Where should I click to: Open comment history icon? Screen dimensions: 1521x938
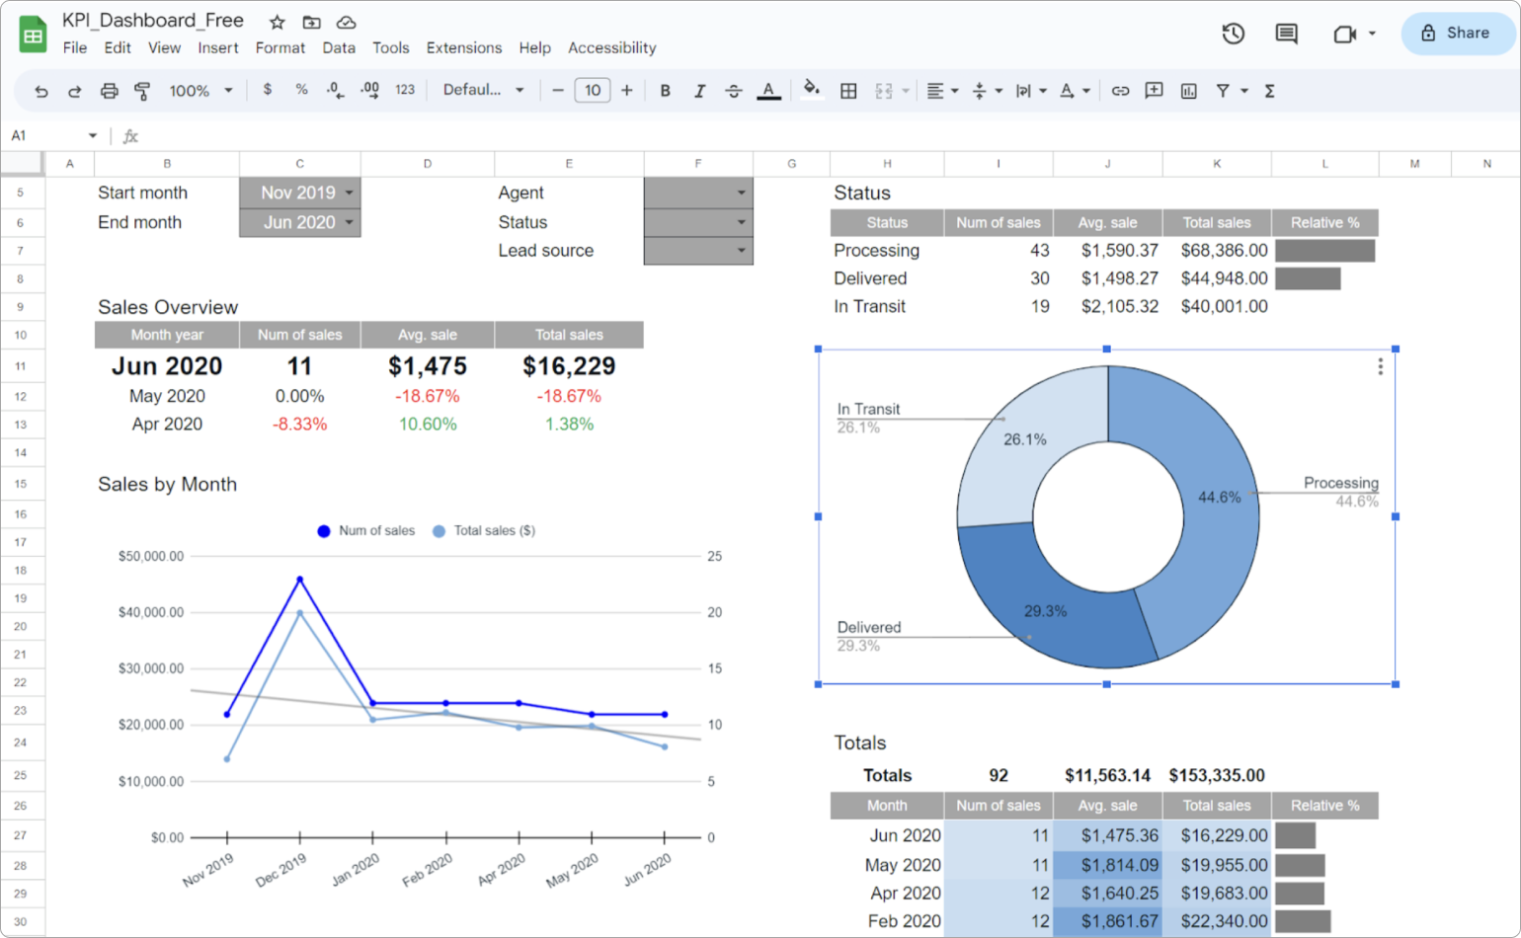pos(1286,34)
